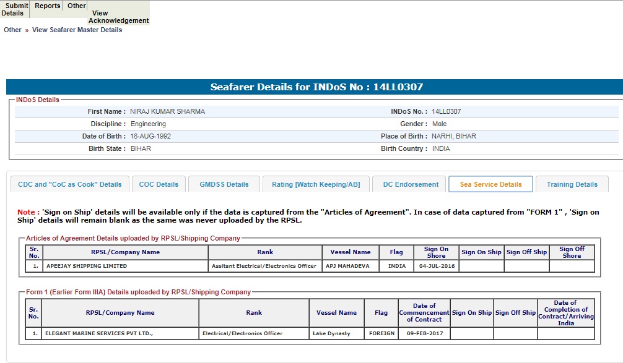
Task: Open the Submit Details menu
Action: point(14,9)
